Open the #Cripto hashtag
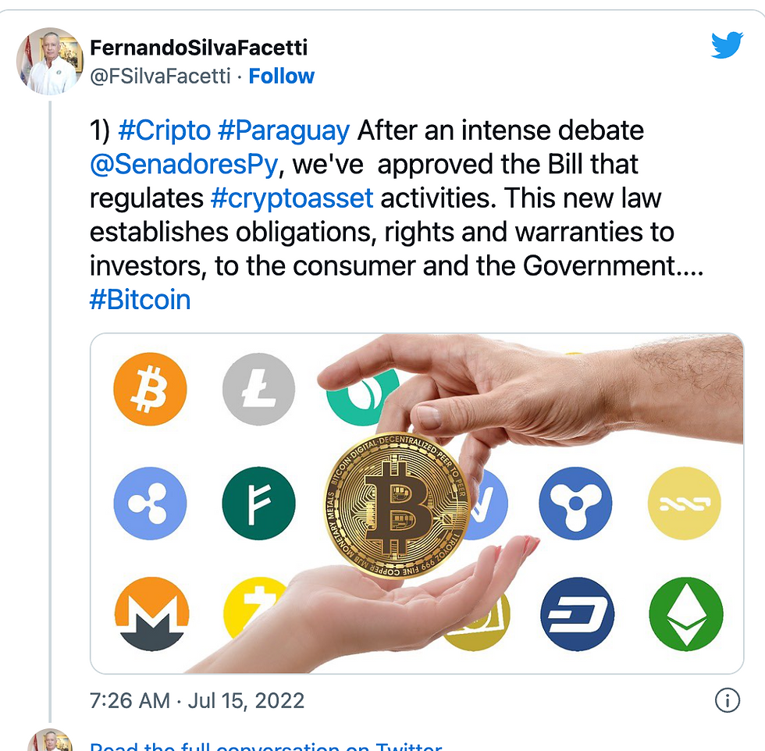The height and width of the screenshot is (751, 765). coord(165,131)
